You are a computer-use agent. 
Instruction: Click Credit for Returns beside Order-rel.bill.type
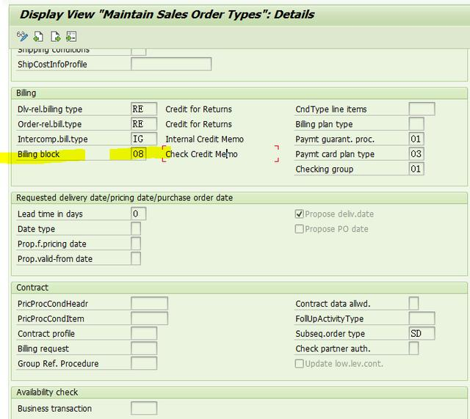[x=198, y=124]
